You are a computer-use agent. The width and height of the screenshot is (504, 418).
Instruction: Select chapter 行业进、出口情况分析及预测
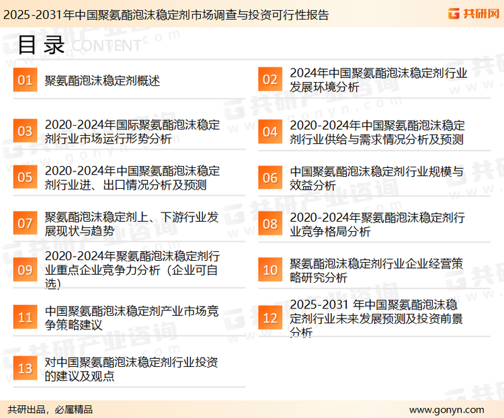pos(132,177)
